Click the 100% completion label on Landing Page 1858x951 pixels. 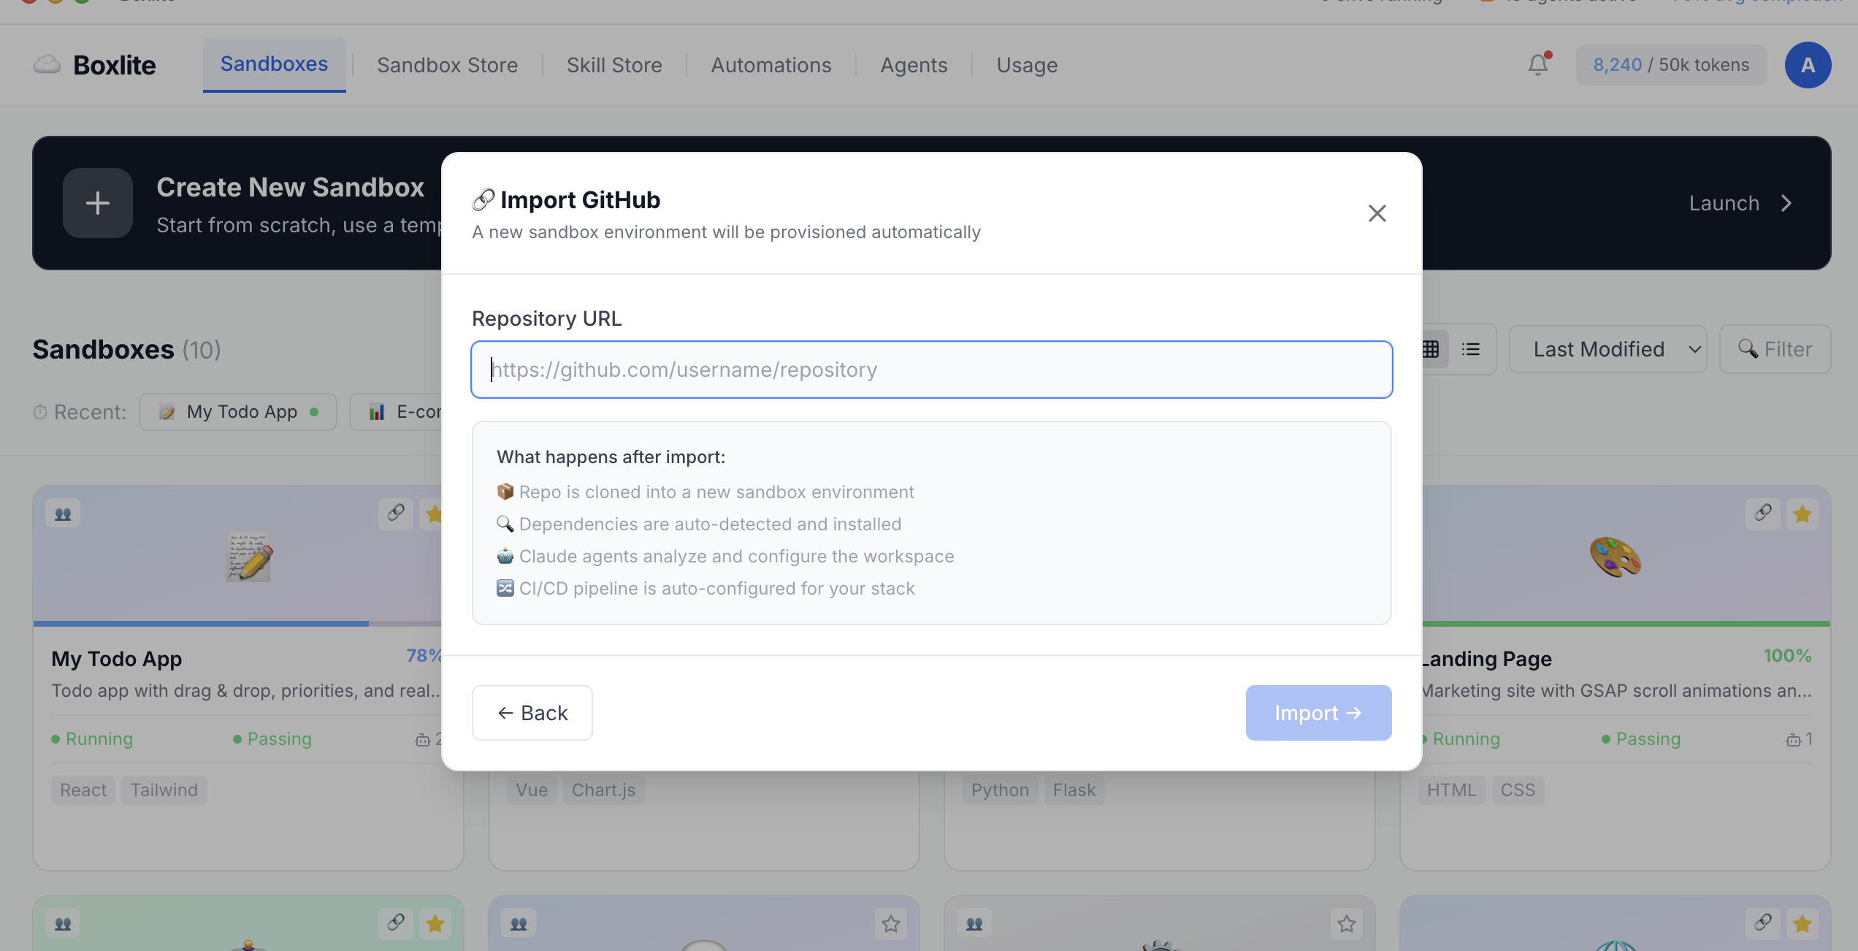coord(1787,656)
